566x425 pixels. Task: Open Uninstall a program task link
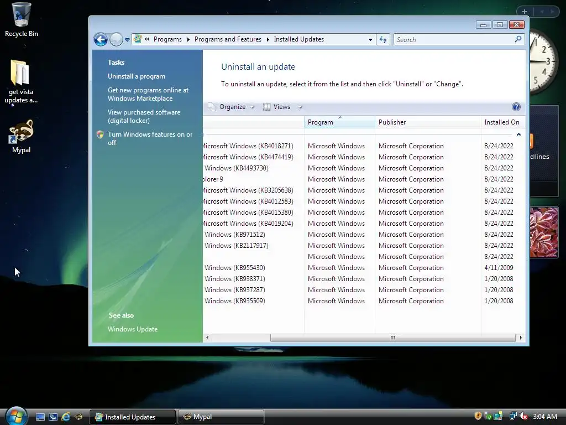click(136, 76)
